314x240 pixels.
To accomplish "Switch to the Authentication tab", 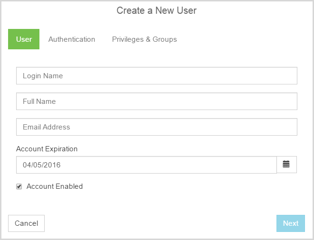I will pyautogui.click(x=72, y=39).
